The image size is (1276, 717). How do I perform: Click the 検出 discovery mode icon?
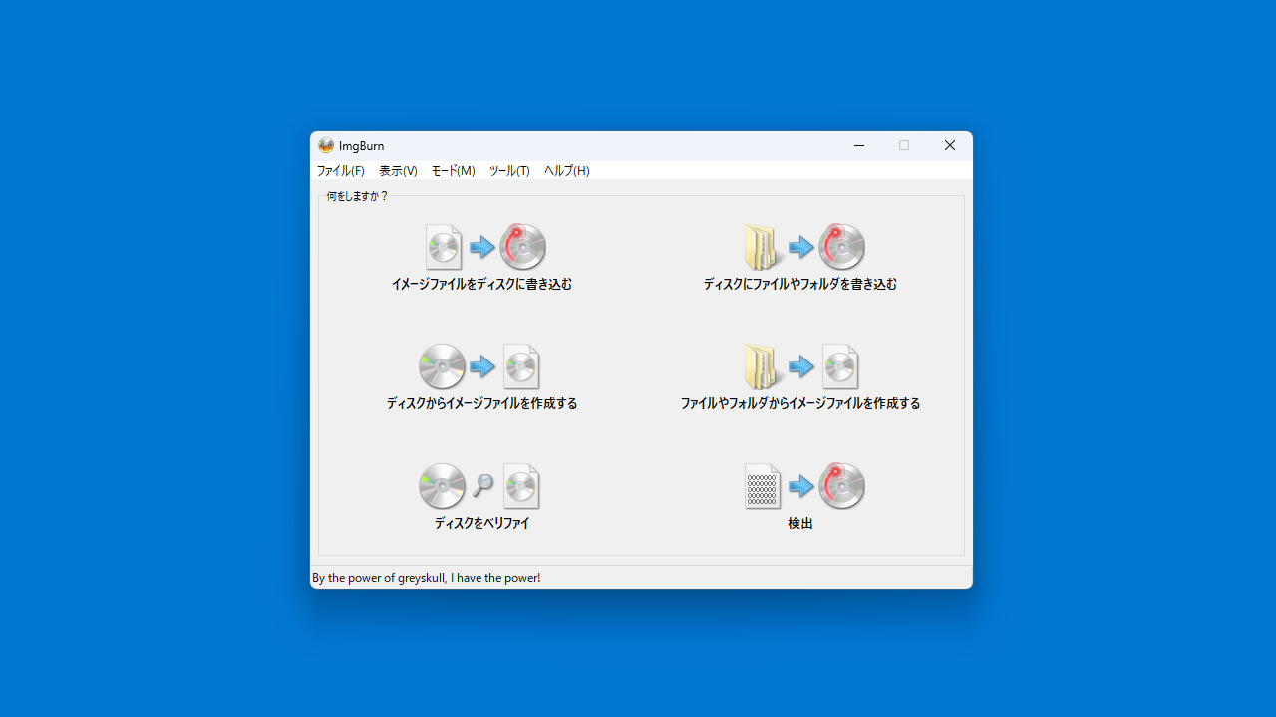click(x=804, y=486)
